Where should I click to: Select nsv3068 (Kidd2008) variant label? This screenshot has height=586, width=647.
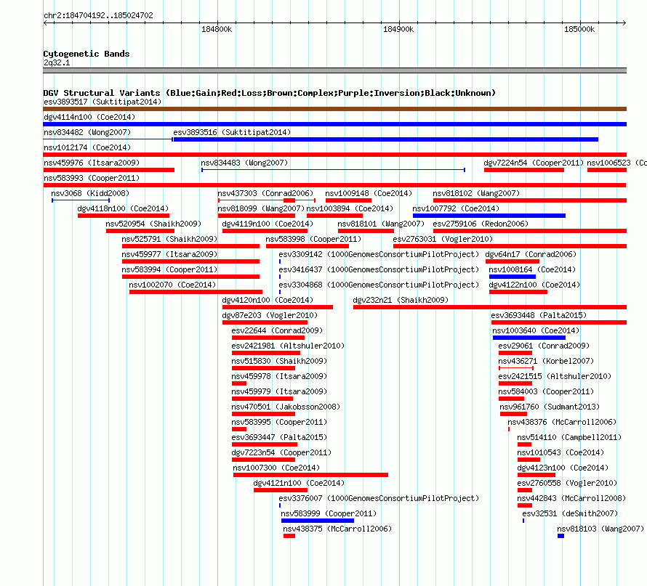[90, 193]
